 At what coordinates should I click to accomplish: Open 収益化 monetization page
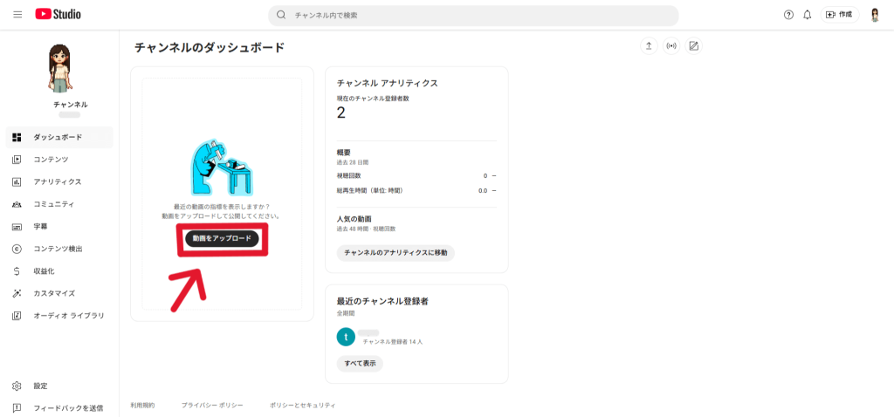tap(44, 271)
